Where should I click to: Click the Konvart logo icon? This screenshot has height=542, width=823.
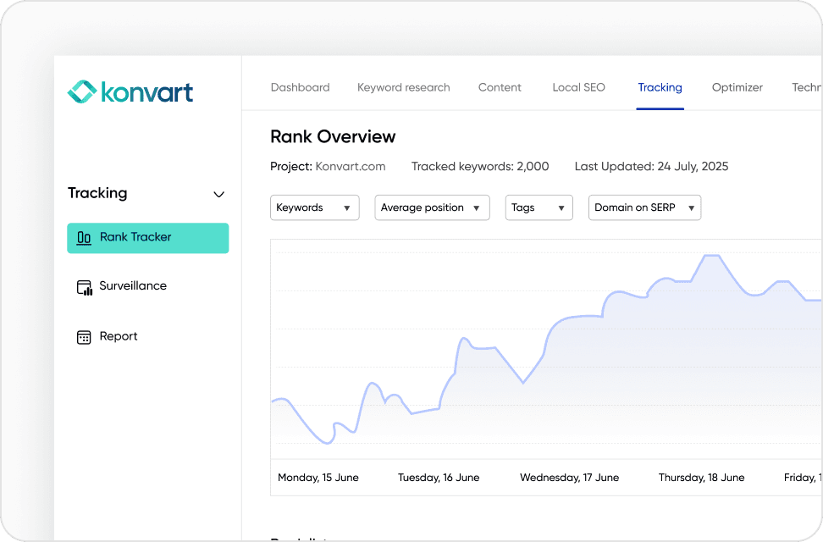(82, 91)
